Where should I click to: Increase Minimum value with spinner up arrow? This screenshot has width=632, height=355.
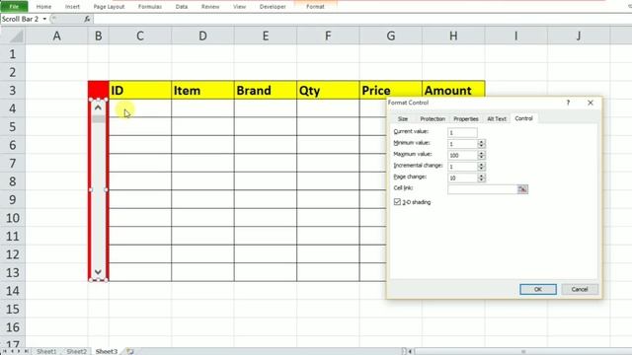481,142
